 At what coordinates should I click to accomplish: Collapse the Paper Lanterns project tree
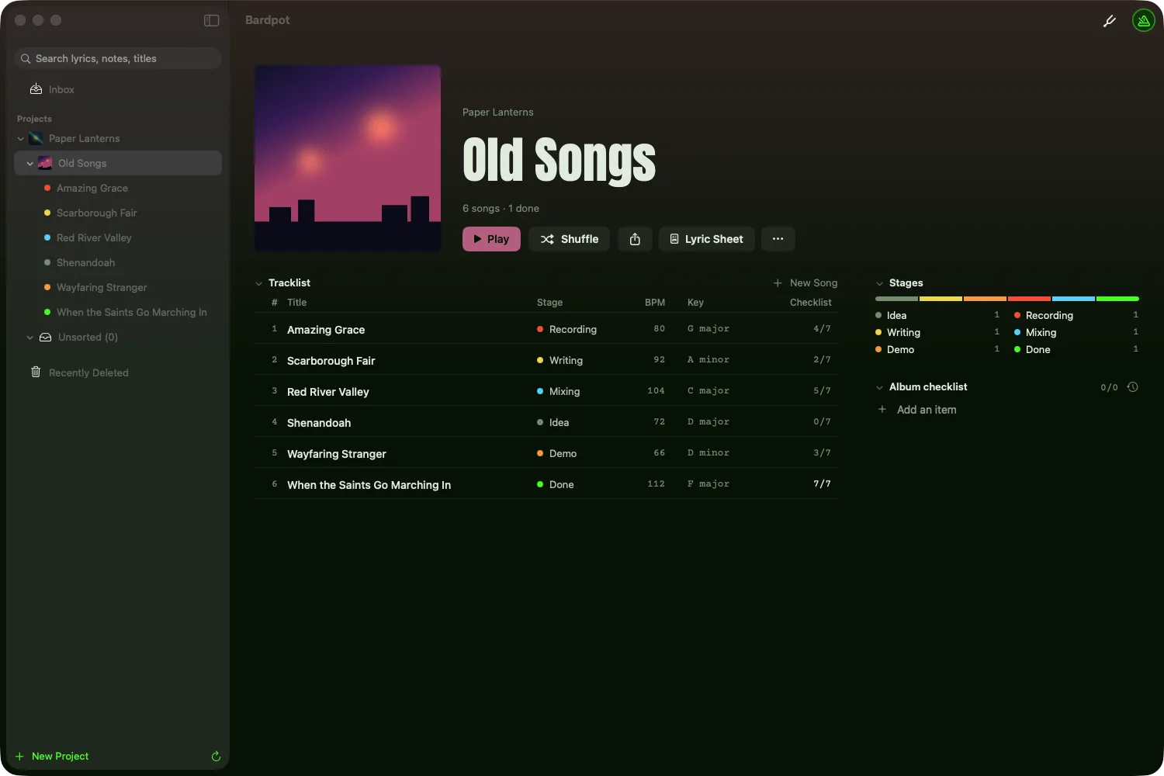coord(21,139)
